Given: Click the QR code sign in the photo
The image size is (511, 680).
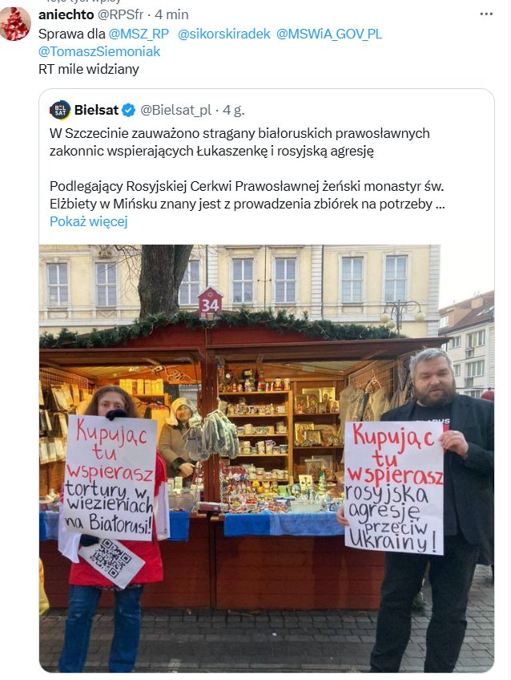Looking at the screenshot, I should [111, 561].
